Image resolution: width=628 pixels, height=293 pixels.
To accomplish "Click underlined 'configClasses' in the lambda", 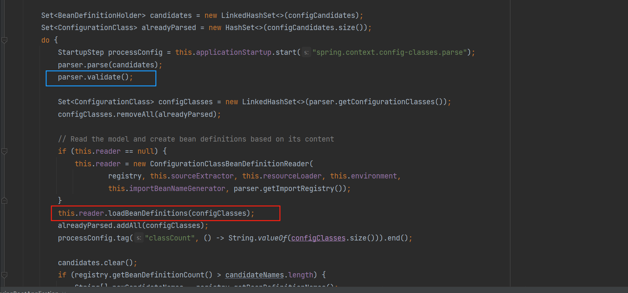I will (318, 238).
